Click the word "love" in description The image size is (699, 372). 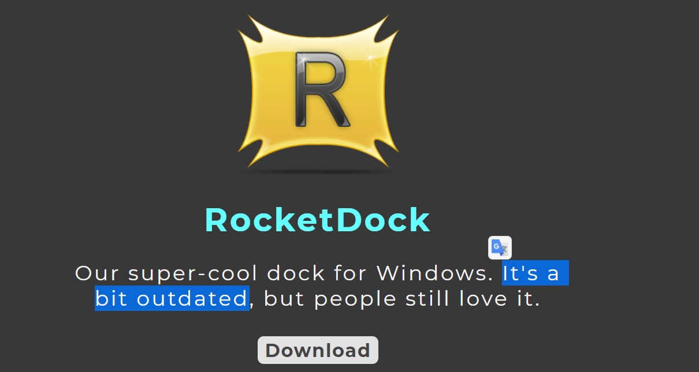tap(483, 299)
